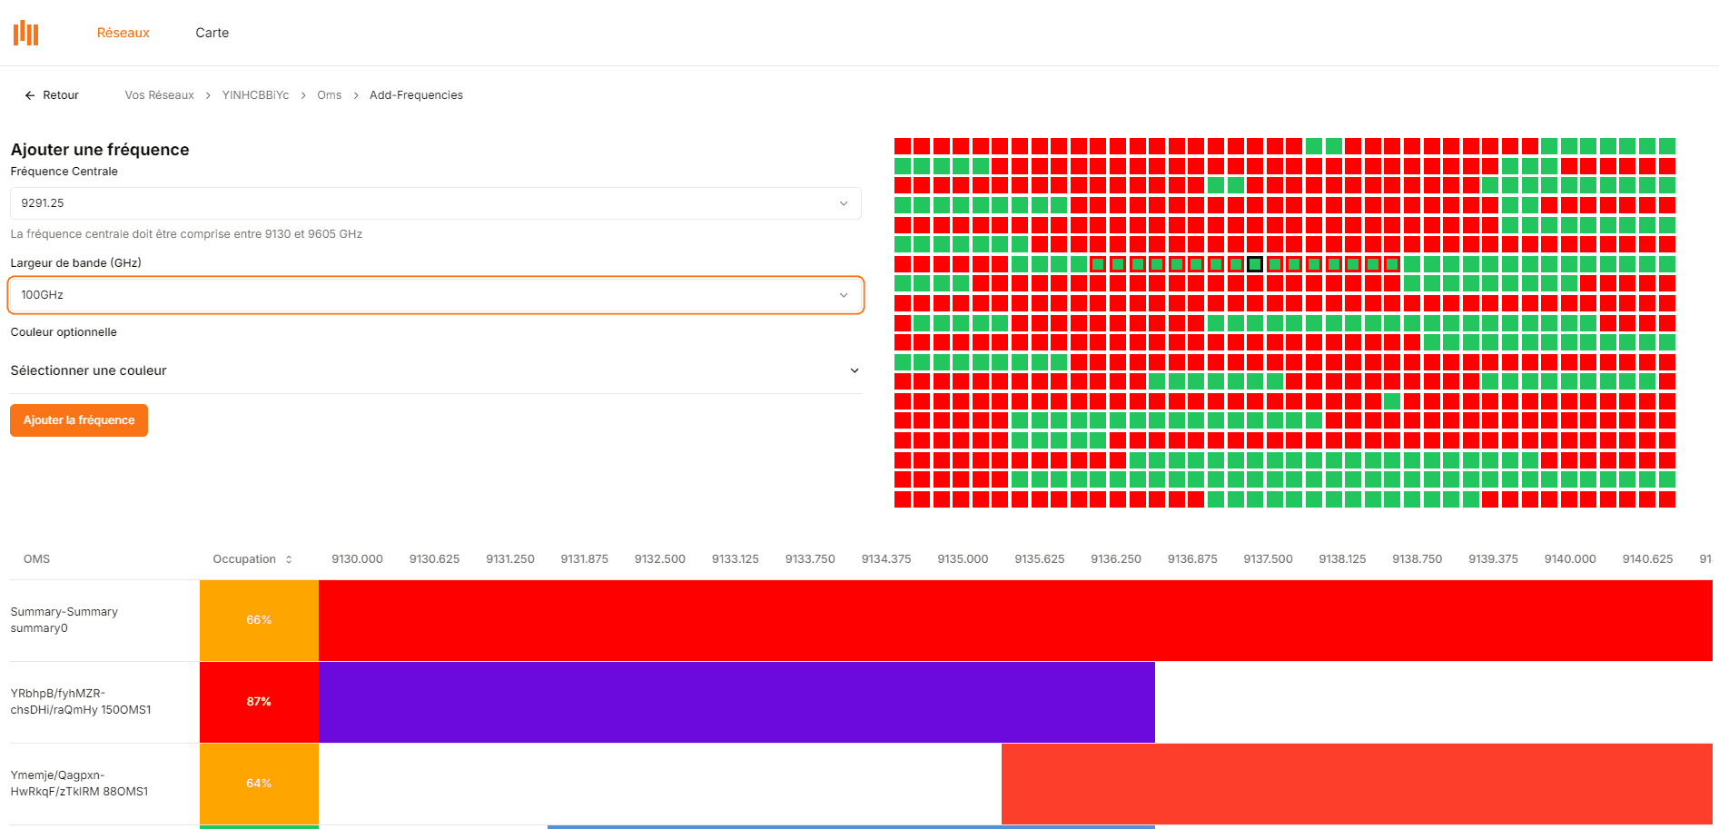Screen dimensions: 1719x829
Task: Click the dark-outlined selected green frequency cell
Action: [1255, 264]
